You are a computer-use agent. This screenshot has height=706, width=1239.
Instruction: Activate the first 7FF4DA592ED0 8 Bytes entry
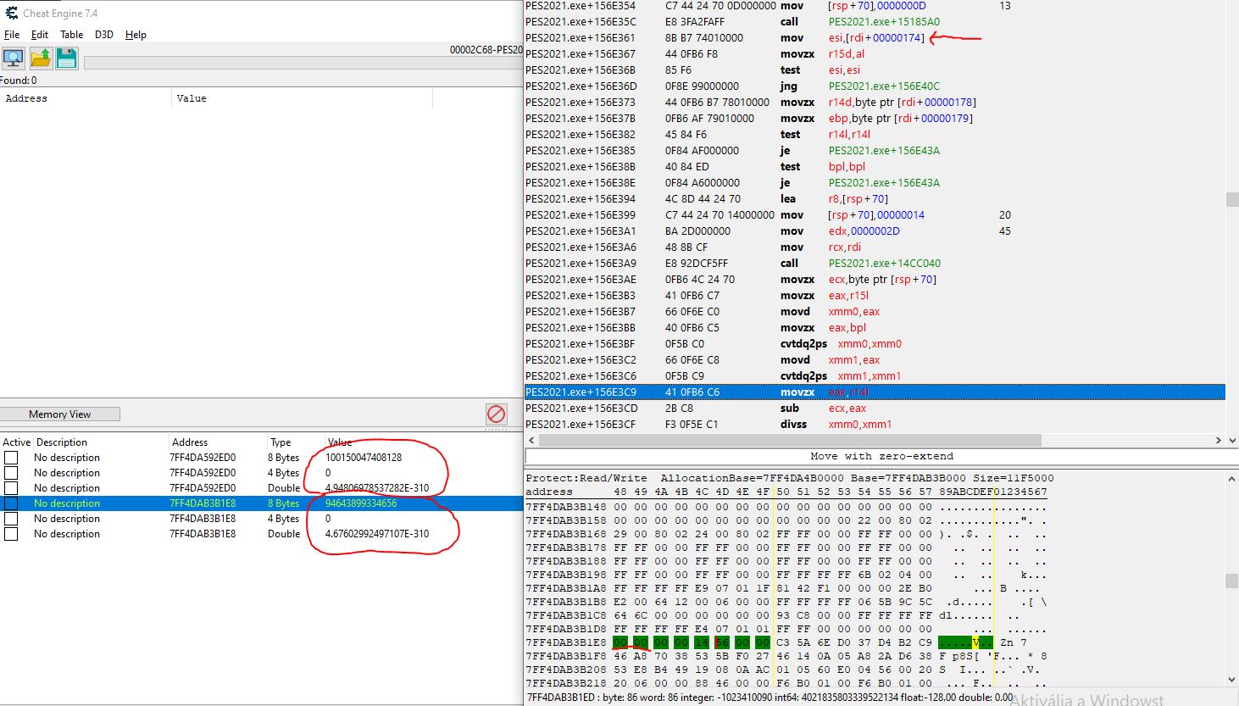click(11, 458)
